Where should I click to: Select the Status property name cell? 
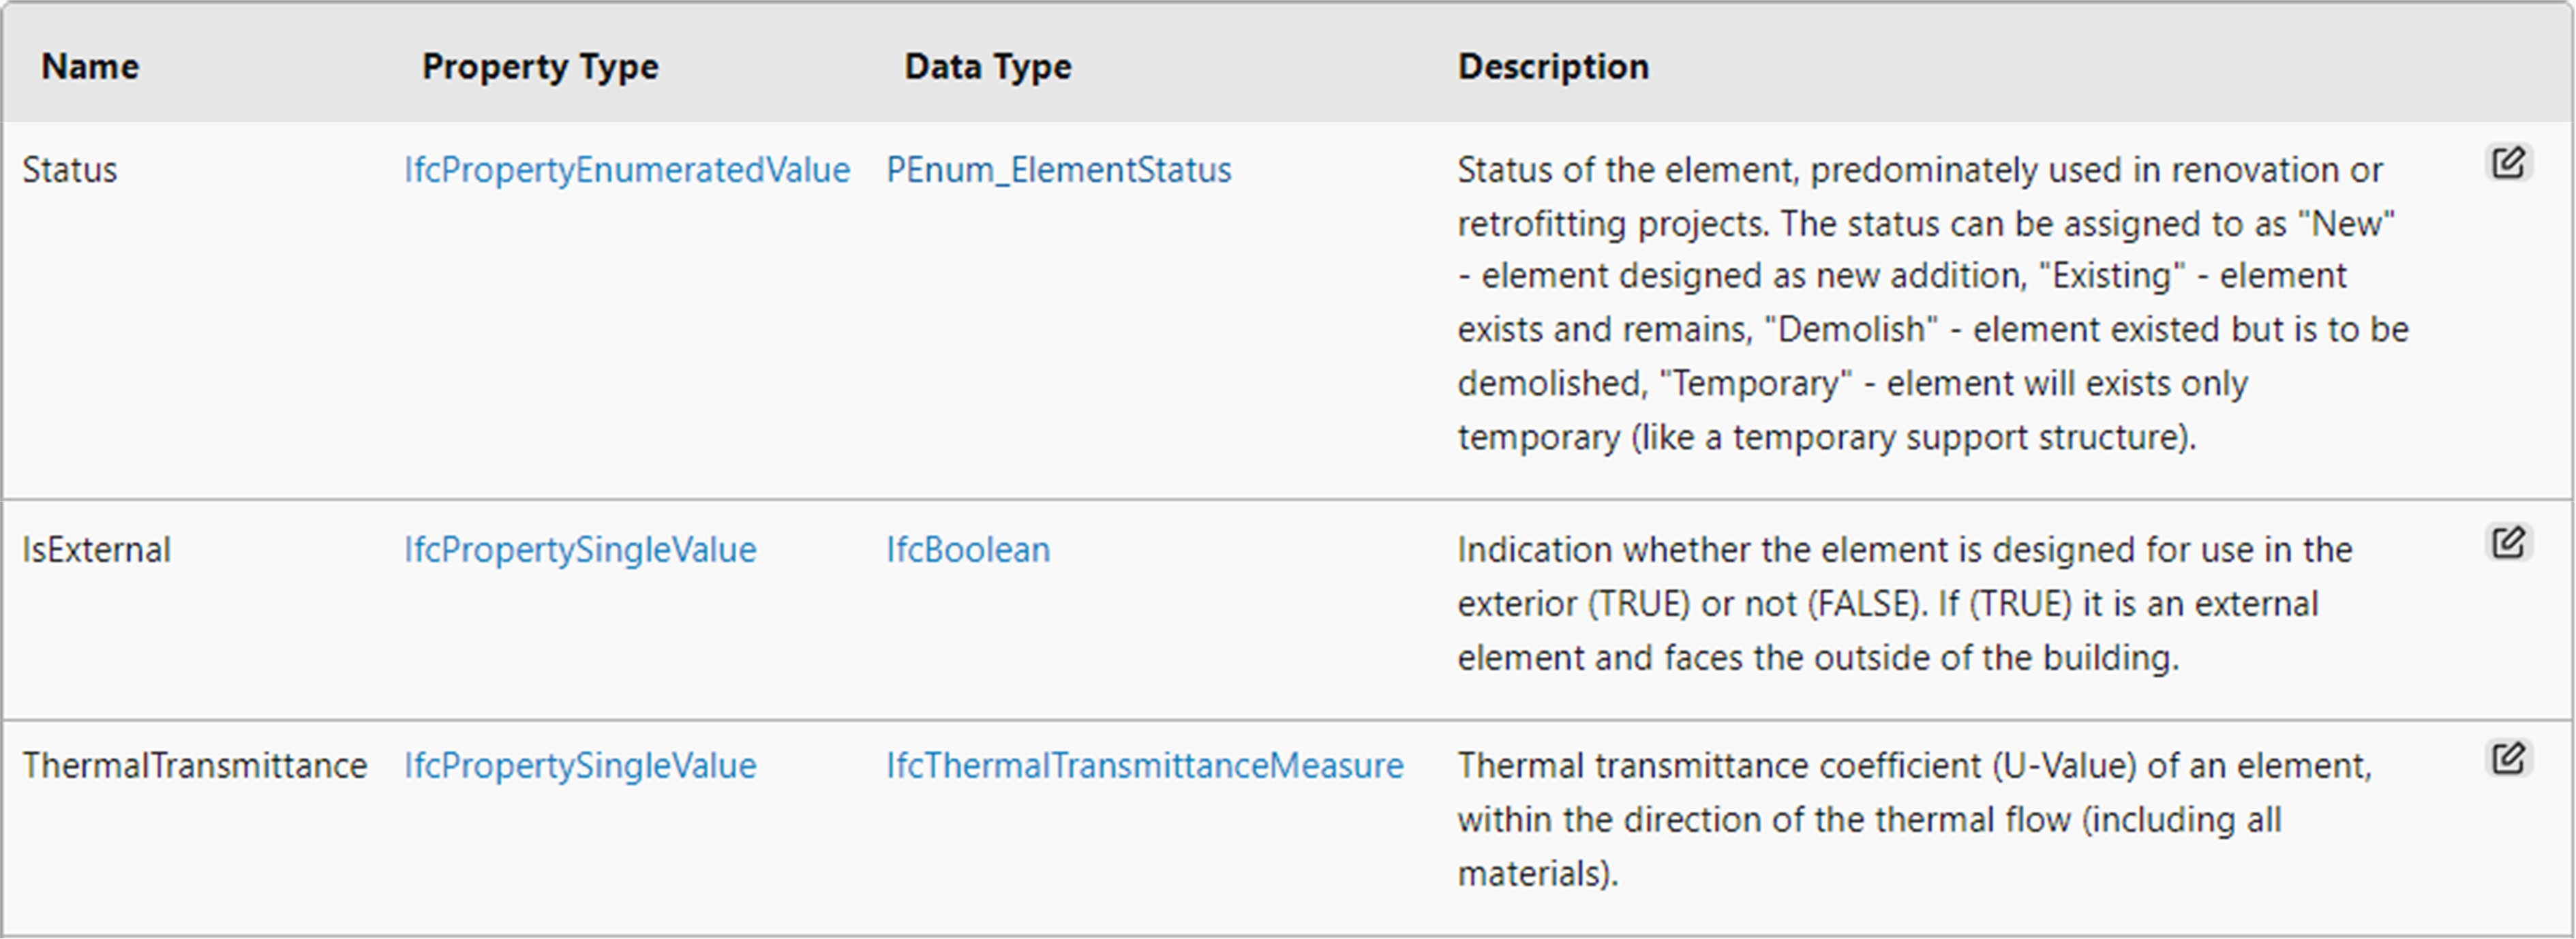(70, 170)
